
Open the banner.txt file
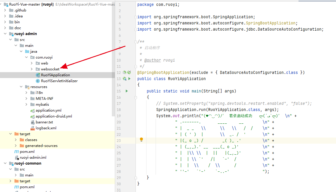point(44,122)
